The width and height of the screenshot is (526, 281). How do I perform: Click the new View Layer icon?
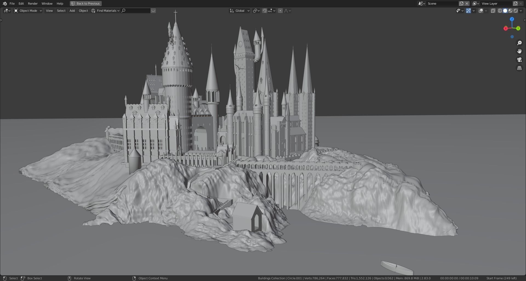coord(515,4)
